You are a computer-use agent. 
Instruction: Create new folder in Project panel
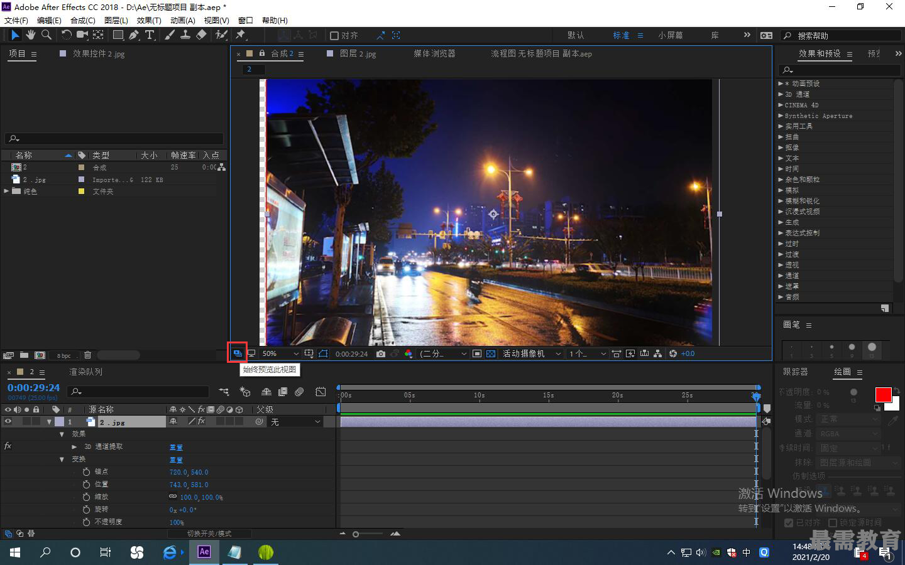point(24,355)
